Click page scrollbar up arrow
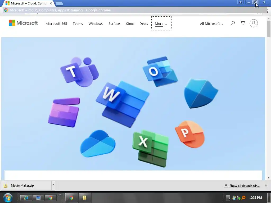Screen dimensions: 271x203 coord(269,19)
